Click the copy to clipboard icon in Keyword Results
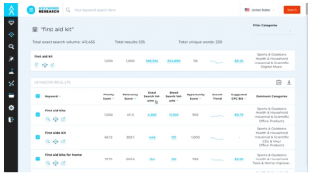Screen dimensions: 311x175 coord(279,82)
